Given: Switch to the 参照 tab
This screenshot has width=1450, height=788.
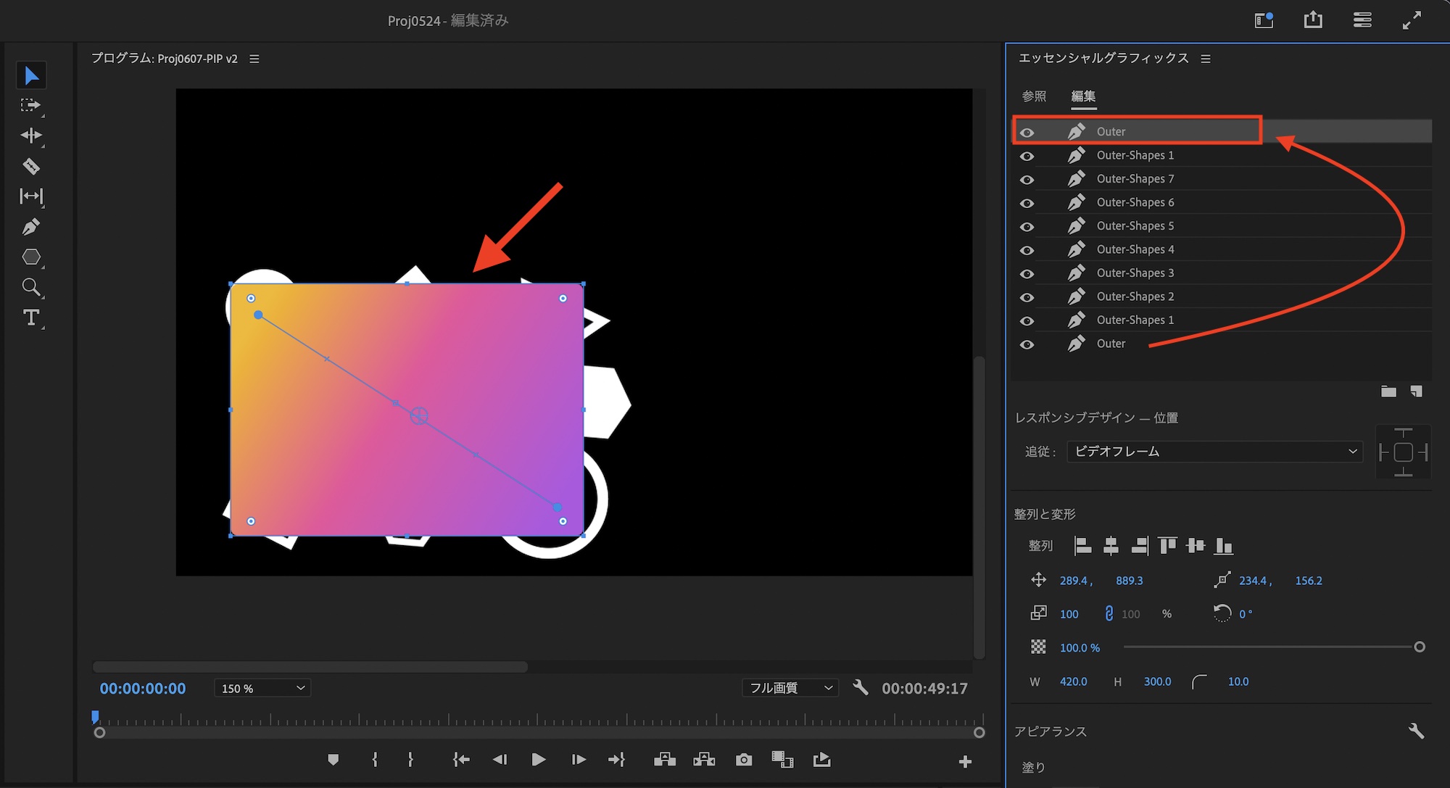Looking at the screenshot, I should pos(1034,96).
